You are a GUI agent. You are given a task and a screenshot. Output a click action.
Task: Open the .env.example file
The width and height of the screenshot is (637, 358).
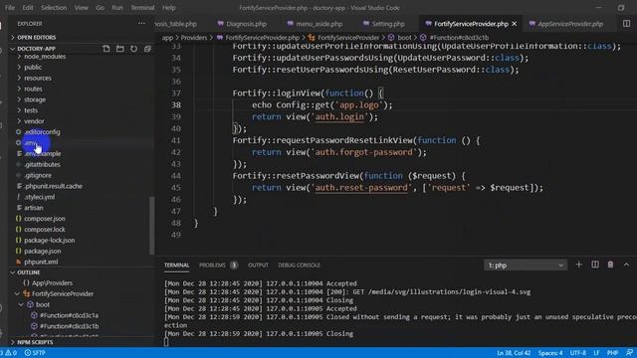point(42,153)
